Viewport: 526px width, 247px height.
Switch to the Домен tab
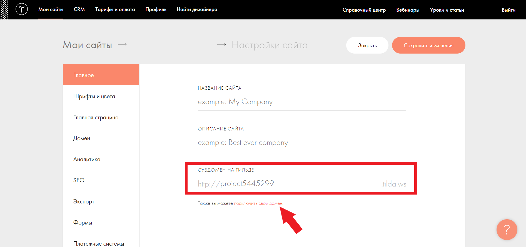tap(101, 138)
